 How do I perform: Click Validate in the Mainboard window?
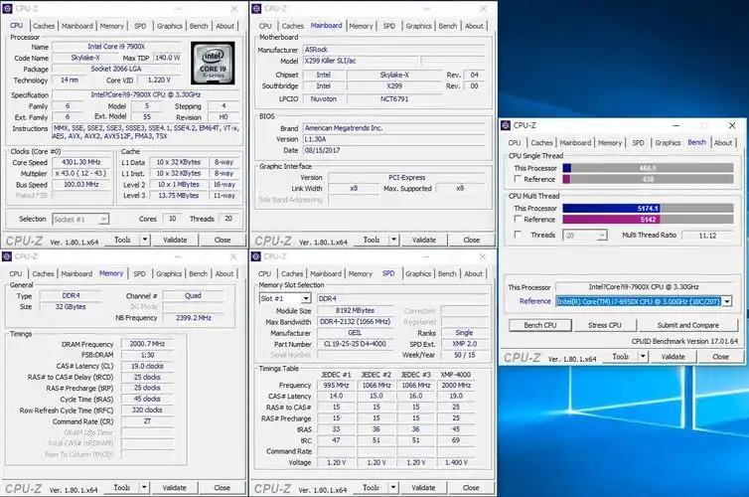click(424, 240)
